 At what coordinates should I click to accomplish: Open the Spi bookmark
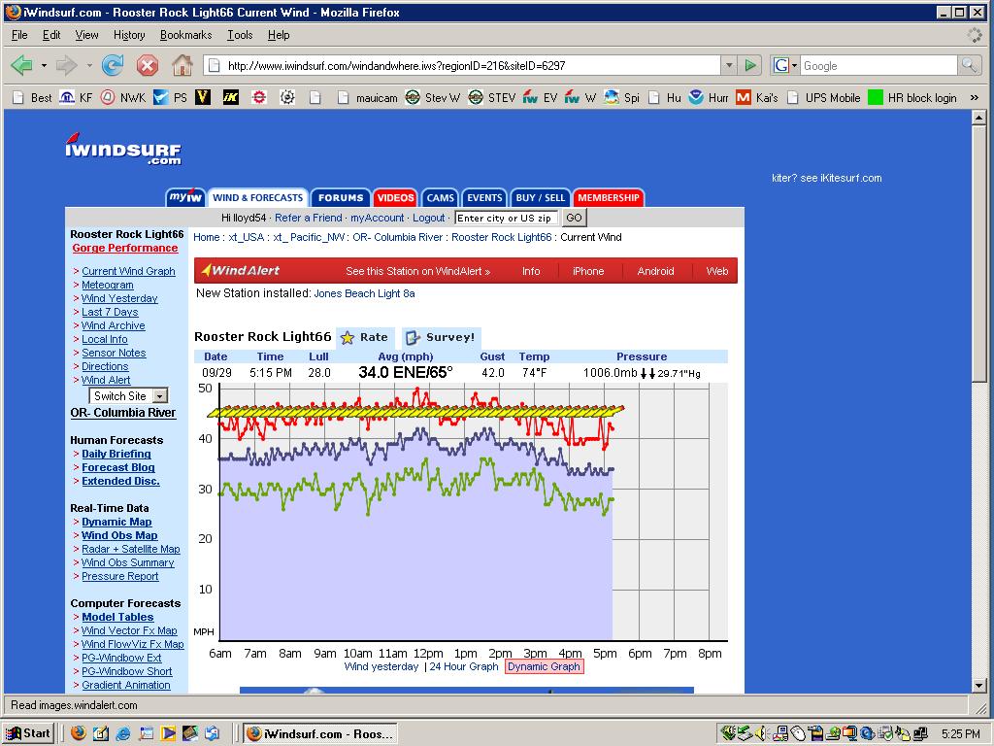(x=622, y=98)
